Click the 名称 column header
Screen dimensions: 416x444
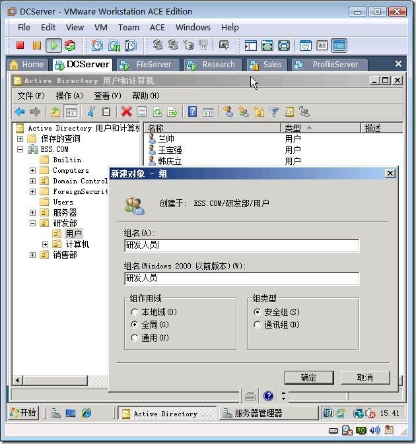(213, 128)
